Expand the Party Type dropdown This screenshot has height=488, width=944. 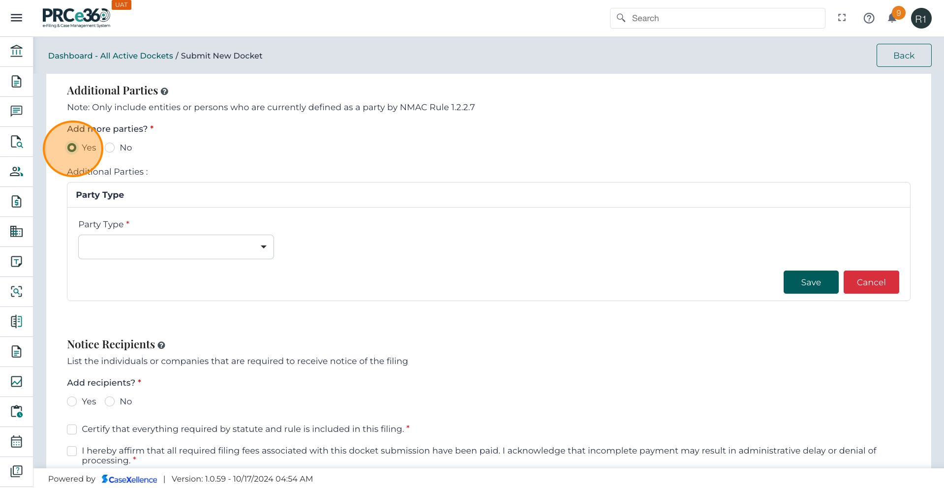(176, 247)
